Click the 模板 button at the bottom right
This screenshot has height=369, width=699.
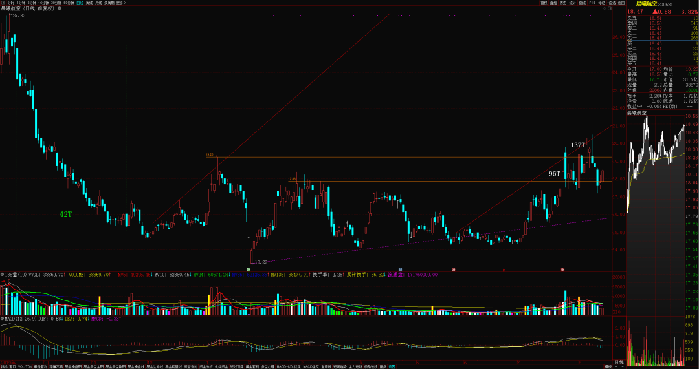tap(608, 367)
